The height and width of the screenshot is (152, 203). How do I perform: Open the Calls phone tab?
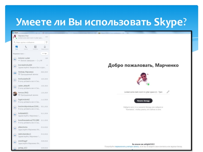click(26, 47)
